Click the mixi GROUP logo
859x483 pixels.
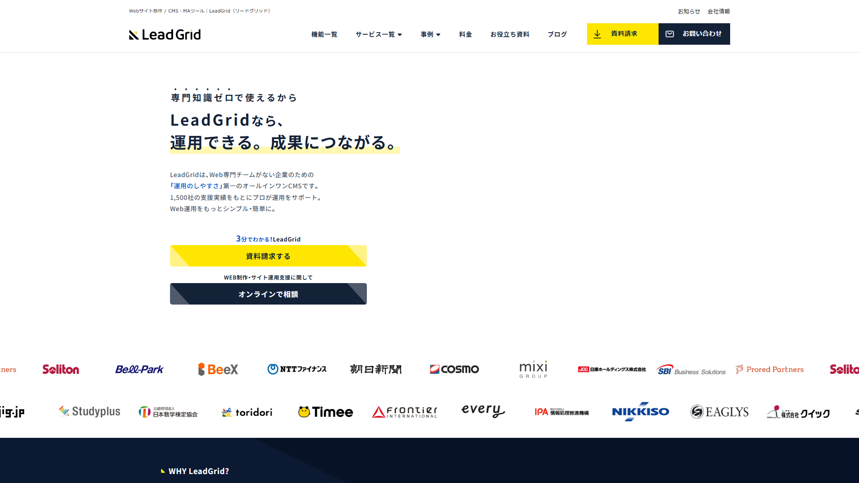pos(533,369)
